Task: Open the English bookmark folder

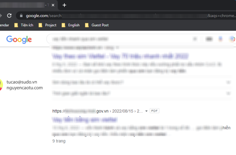Action: (70, 25)
